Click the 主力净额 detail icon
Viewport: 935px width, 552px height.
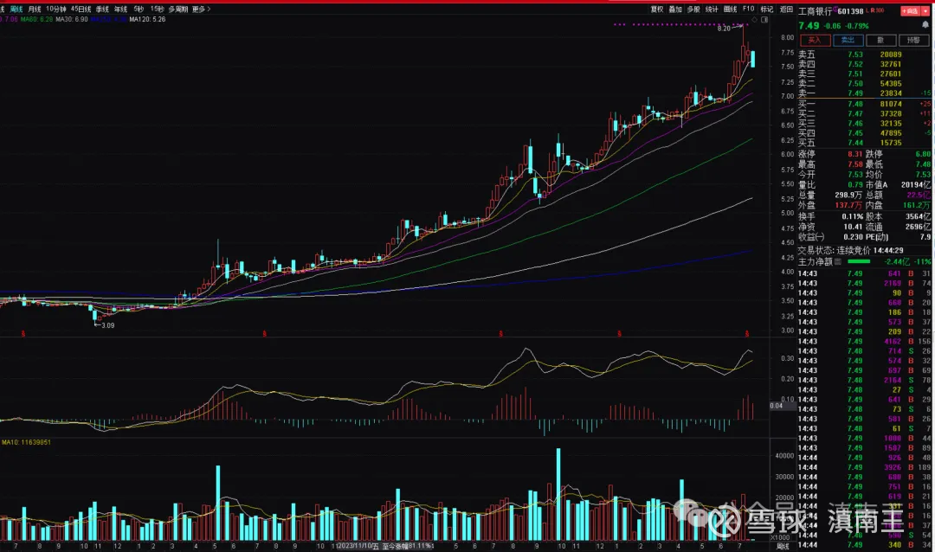838,261
